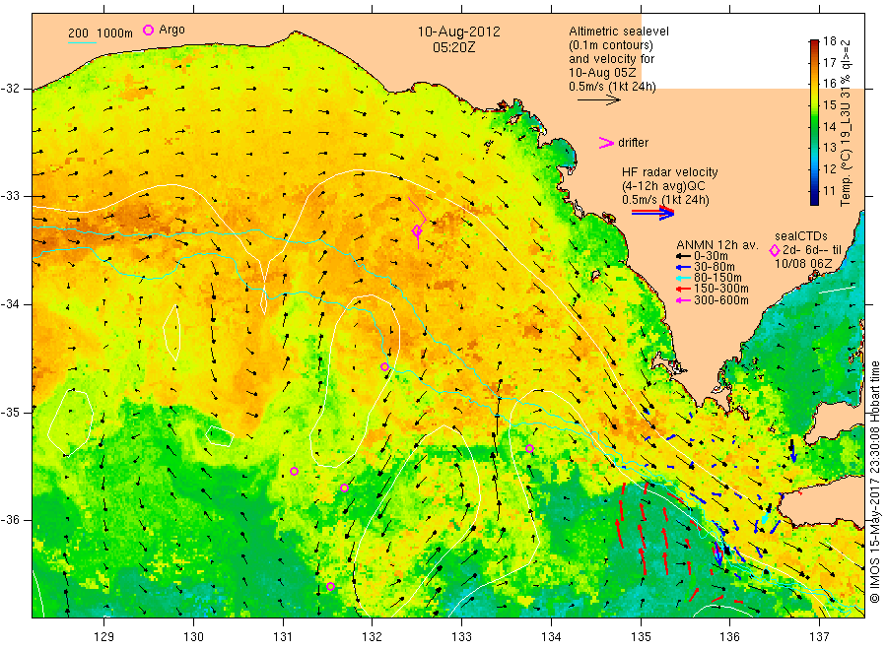This screenshot has height=650, width=887.
Task: Click the '1000m' isobath legend text
Action: click(114, 33)
